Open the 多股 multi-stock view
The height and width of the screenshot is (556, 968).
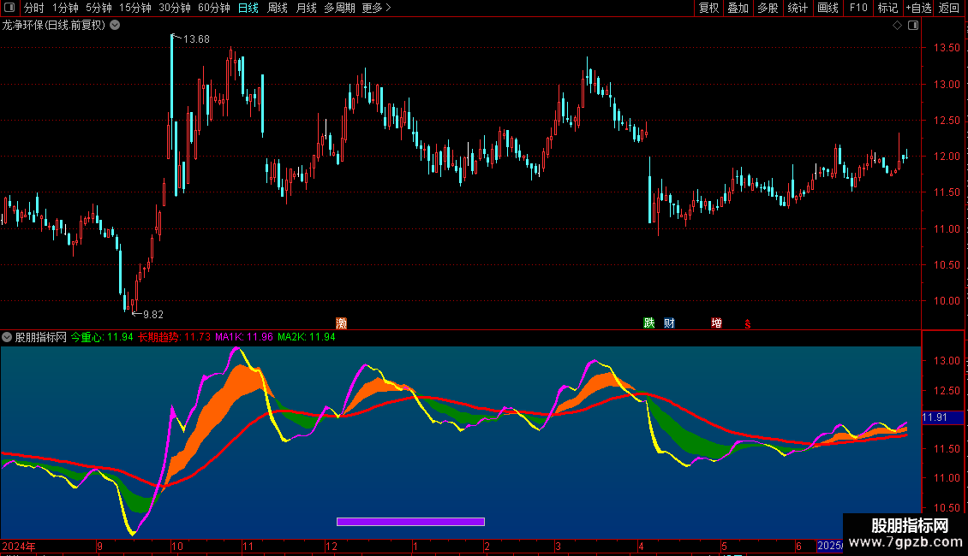768,8
